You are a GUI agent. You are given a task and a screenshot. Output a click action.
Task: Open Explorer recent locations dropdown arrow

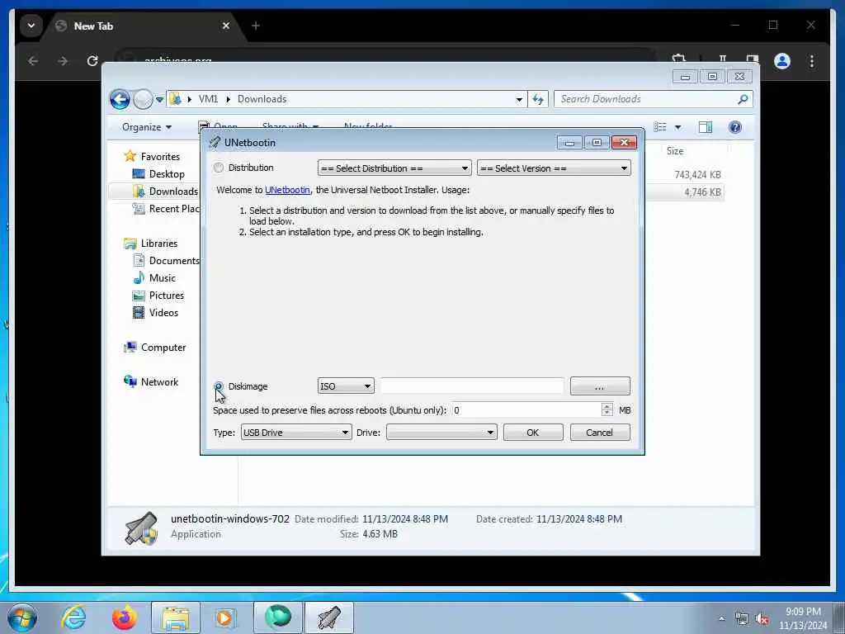(159, 100)
